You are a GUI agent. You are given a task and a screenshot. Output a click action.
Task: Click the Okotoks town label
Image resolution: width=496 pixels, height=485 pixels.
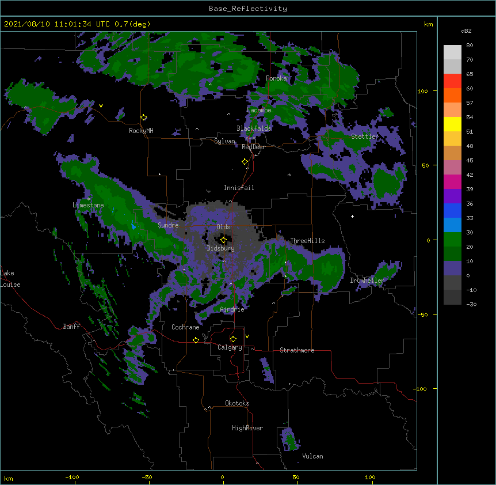tap(237, 403)
